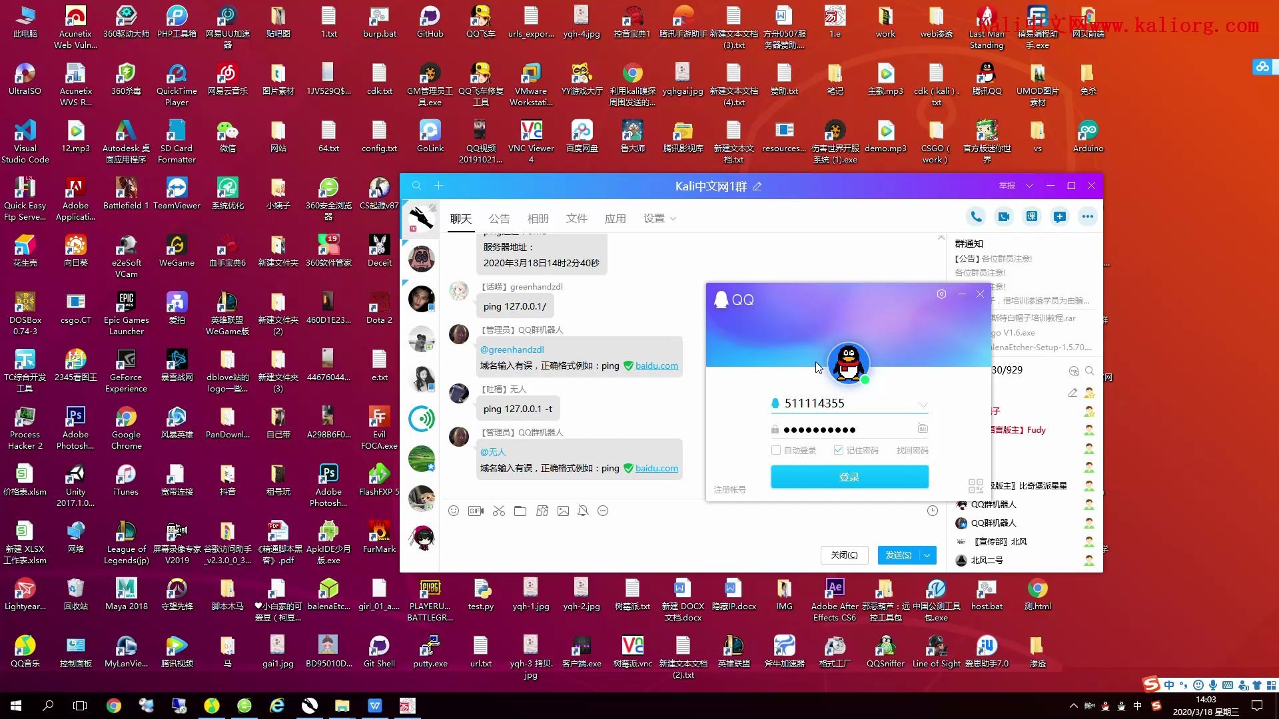The image size is (1279, 719).
Task: Click the send image icon
Action: tap(563, 511)
